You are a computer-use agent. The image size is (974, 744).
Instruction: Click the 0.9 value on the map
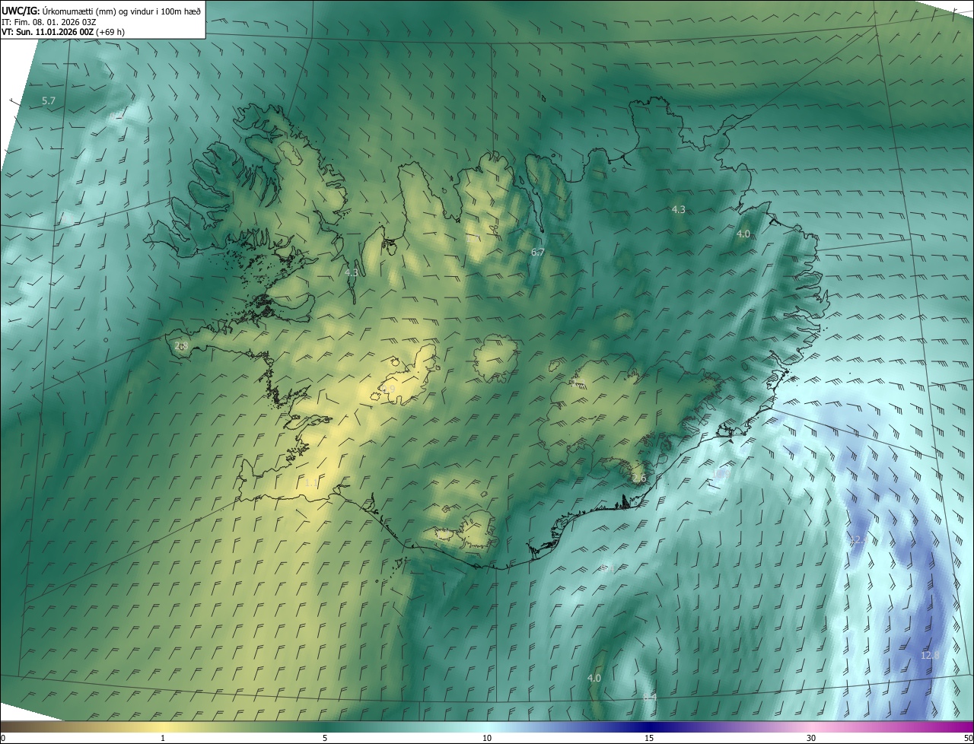[388, 389]
